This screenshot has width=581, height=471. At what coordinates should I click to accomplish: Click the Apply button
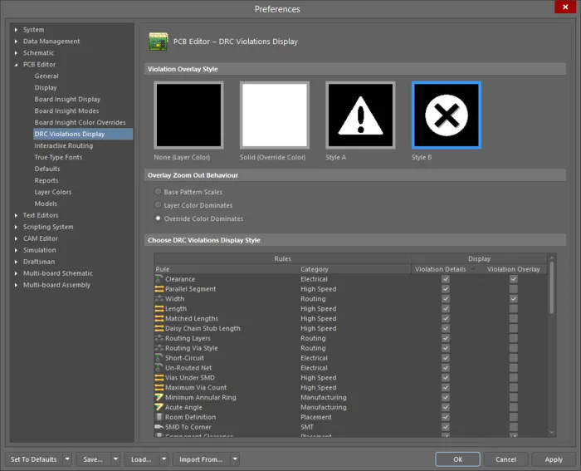click(553, 459)
